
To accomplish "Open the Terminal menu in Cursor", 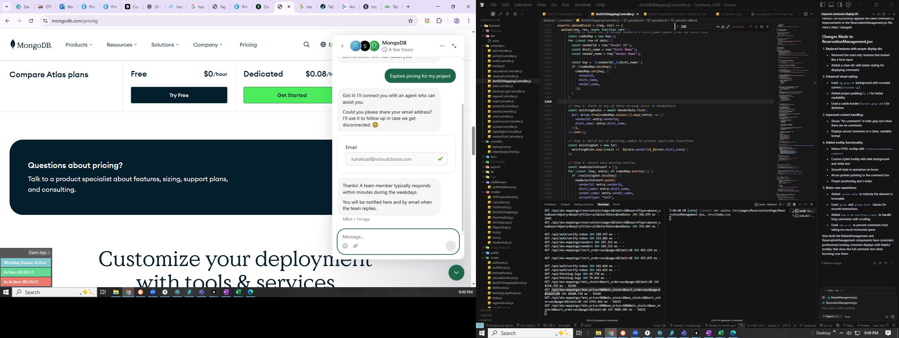I will tap(582, 5).
